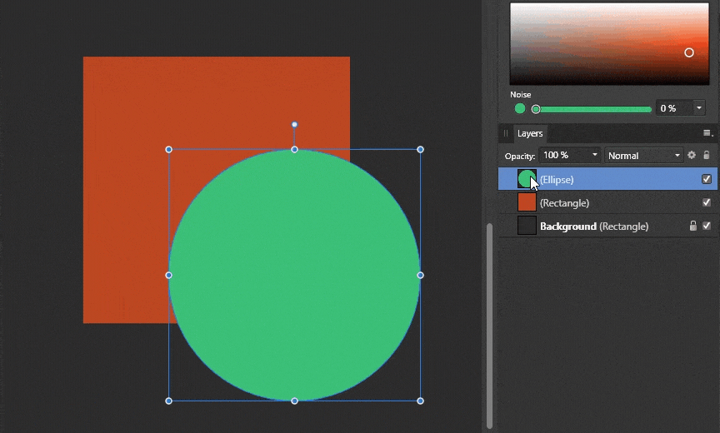Click the canvas vertical scrollbar
720x433 pixels.
pyautogui.click(x=489, y=326)
